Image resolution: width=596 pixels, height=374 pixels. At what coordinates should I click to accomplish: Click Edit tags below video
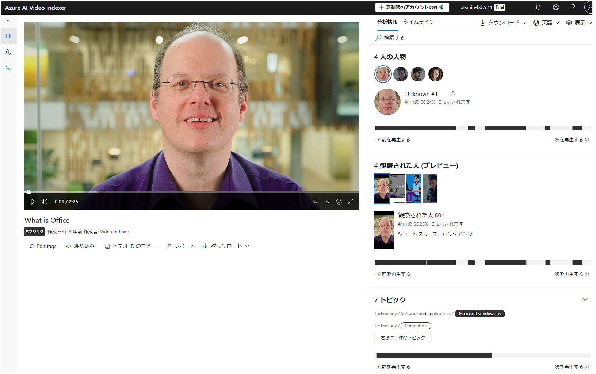[43, 246]
